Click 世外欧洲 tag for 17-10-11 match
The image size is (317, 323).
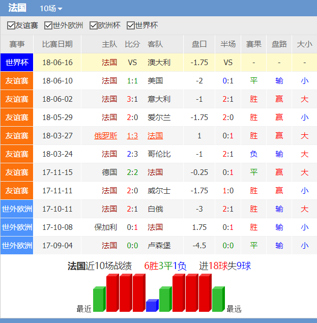click(17, 209)
